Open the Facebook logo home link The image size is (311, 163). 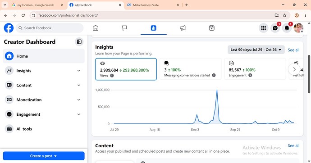tap(9, 28)
